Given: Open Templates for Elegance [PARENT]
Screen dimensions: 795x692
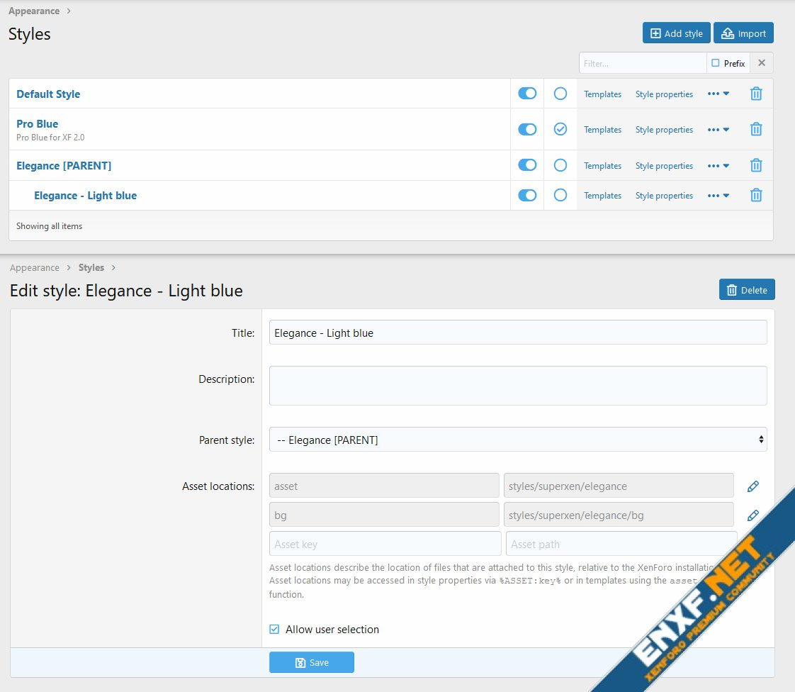Looking at the screenshot, I should click(x=602, y=166).
